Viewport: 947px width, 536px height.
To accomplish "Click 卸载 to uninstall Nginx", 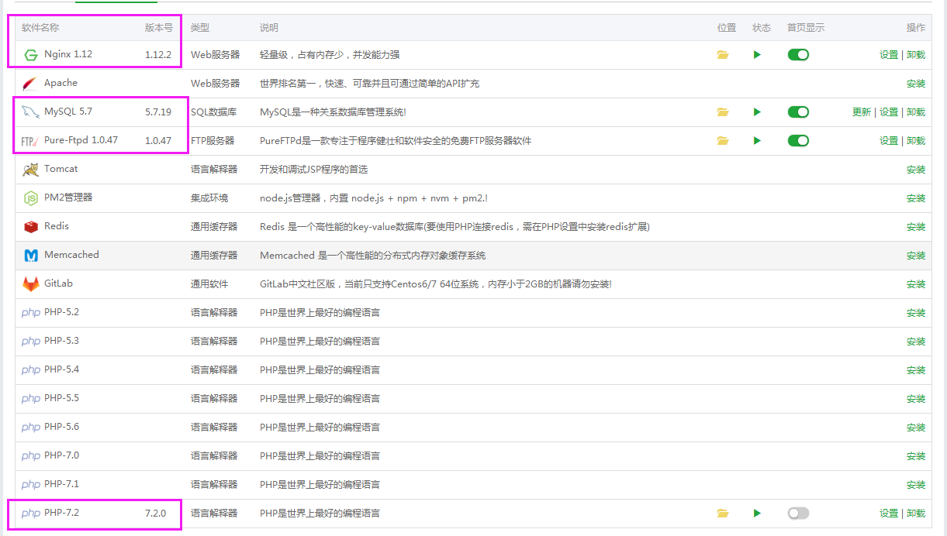I will (916, 55).
